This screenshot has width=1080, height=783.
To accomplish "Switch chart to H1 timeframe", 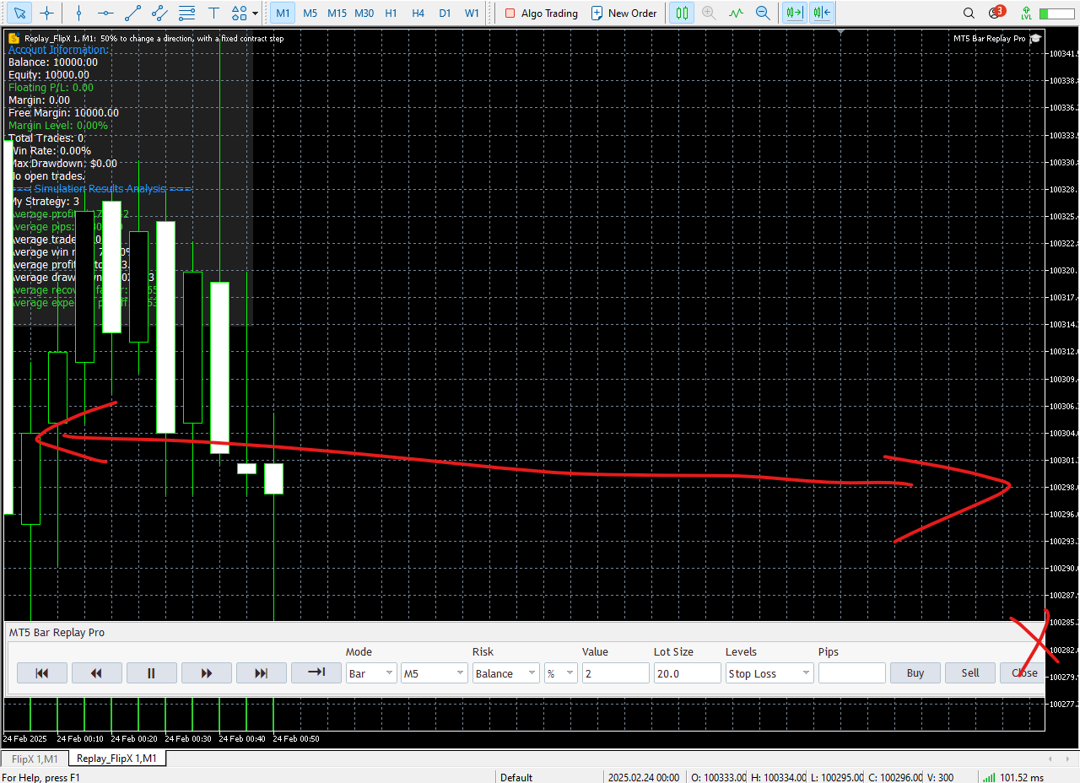I will pos(391,13).
